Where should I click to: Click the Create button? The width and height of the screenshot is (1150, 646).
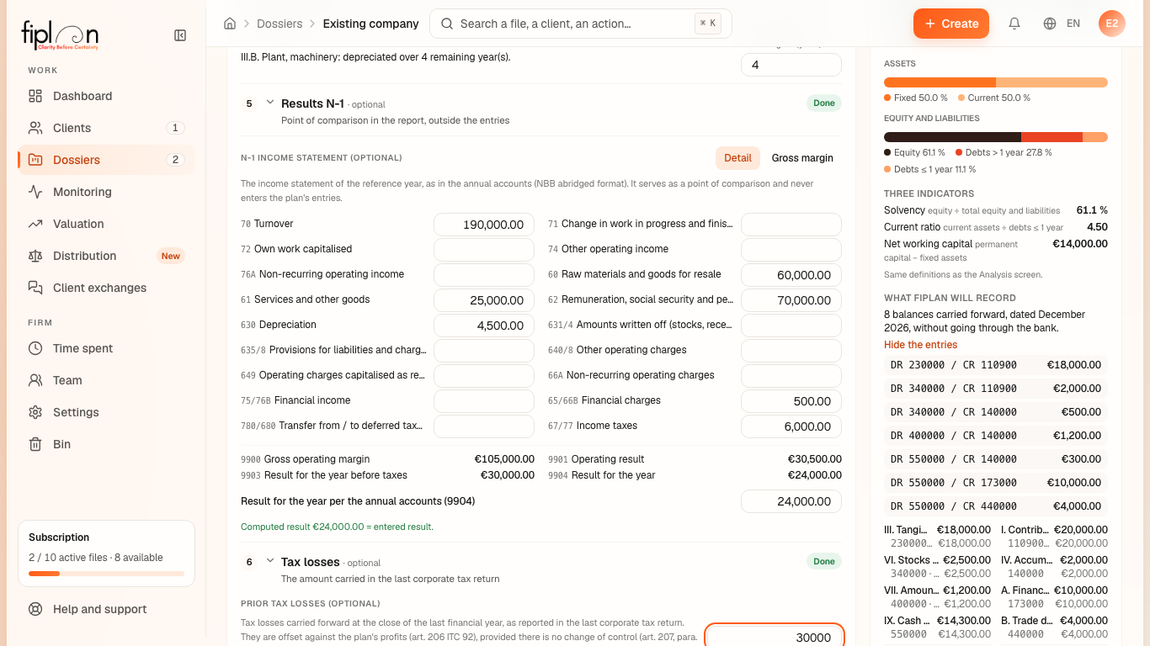tap(951, 24)
